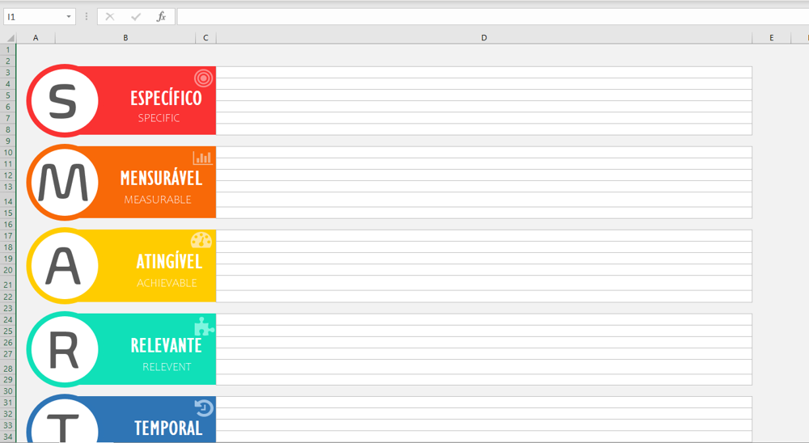The width and height of the screenshot is (809, 443).
Task: Select row 9 header
Action: click(8, 141)
